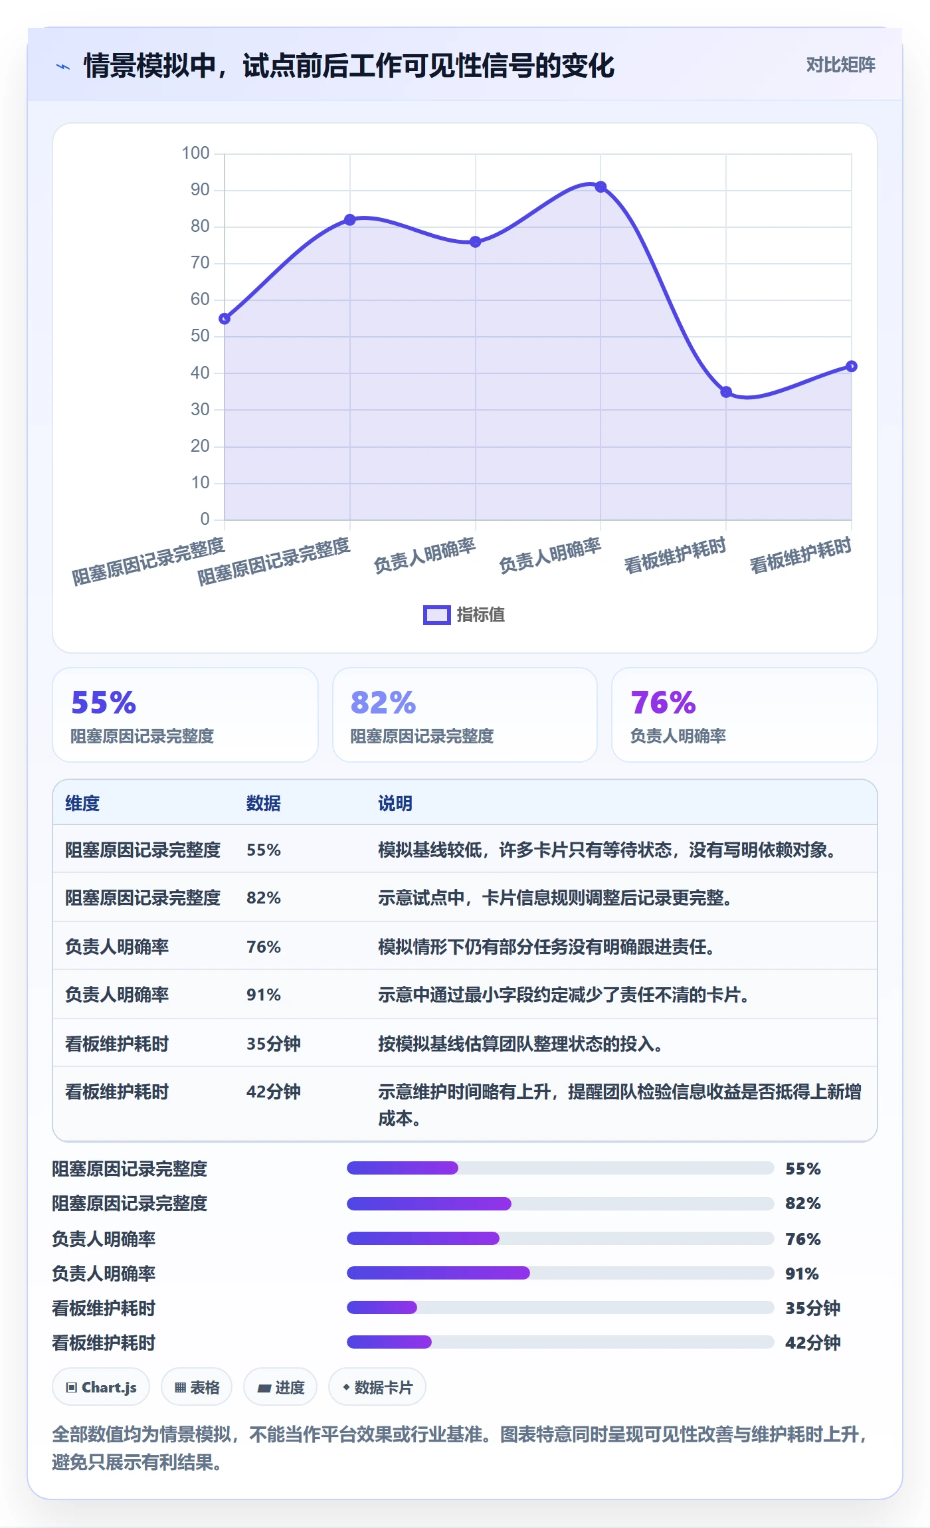Click the progress bar labeled 42分钟
The image size is (930, 1528).
coord(560,1342)
